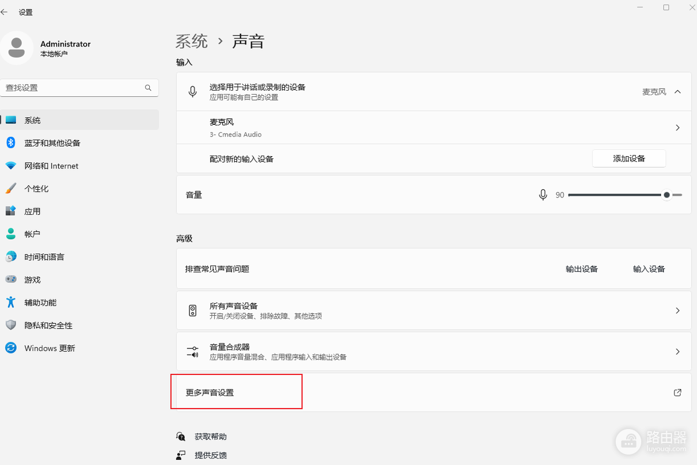
Task: Click the back arrow in Settings
Action: coord(5,12)
